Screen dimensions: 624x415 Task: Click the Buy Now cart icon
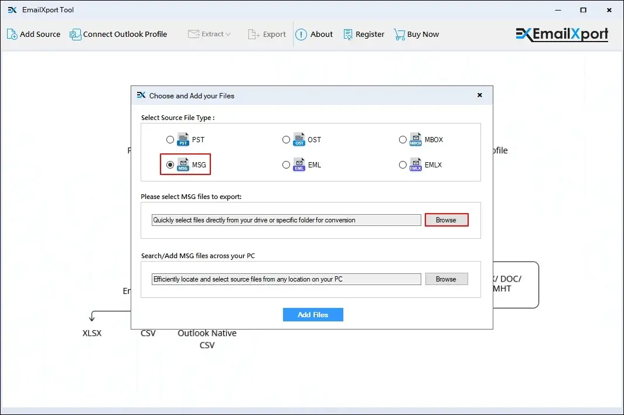coord(399,35)
